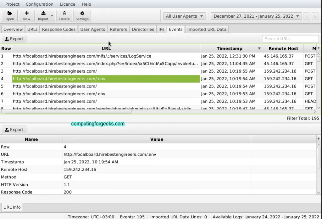
Task: Open the All User Agents dropdown
Action: click(x=184, y=16)
